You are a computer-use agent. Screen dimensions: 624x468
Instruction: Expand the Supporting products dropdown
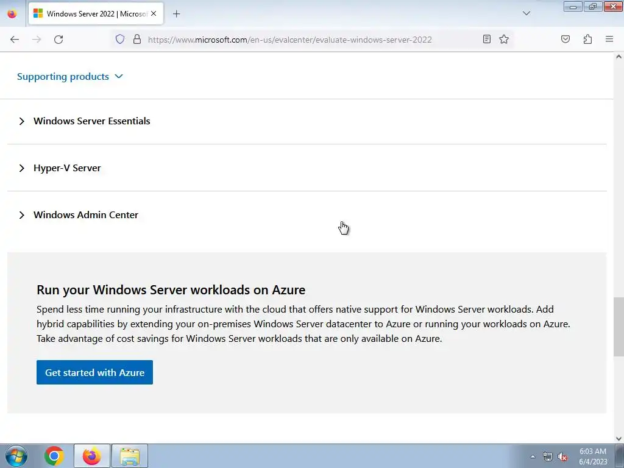coord(70,76)
